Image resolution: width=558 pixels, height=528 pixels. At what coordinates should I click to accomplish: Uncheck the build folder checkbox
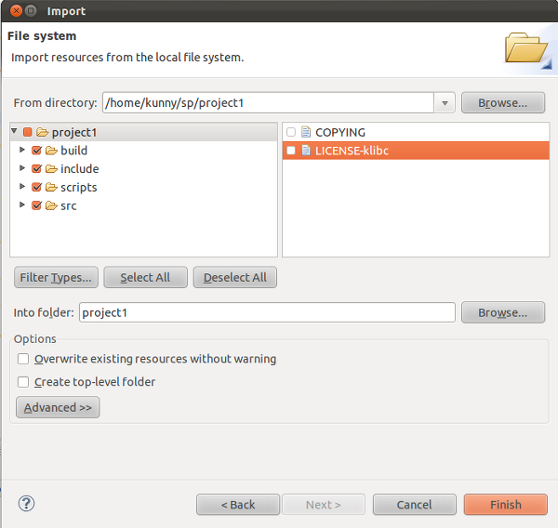36,151
